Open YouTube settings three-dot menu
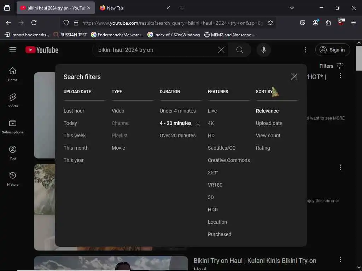The height and width of the screenshot is (271, 362). tap(305, 50)
